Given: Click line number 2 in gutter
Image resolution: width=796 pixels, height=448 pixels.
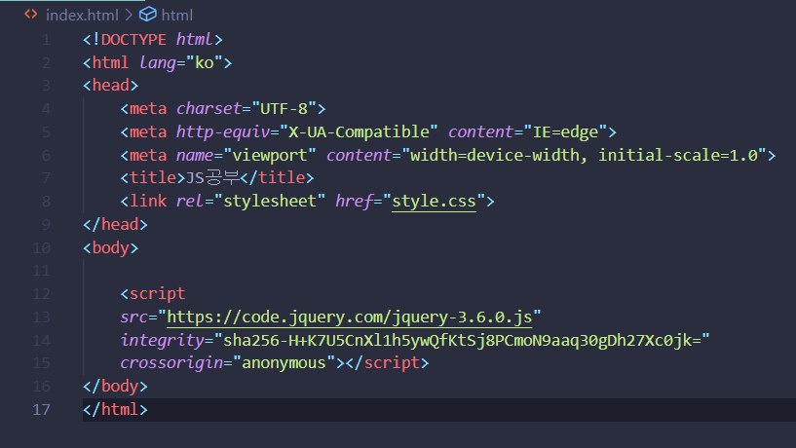Looking at the screenshot, I should [x=46, y=63].
